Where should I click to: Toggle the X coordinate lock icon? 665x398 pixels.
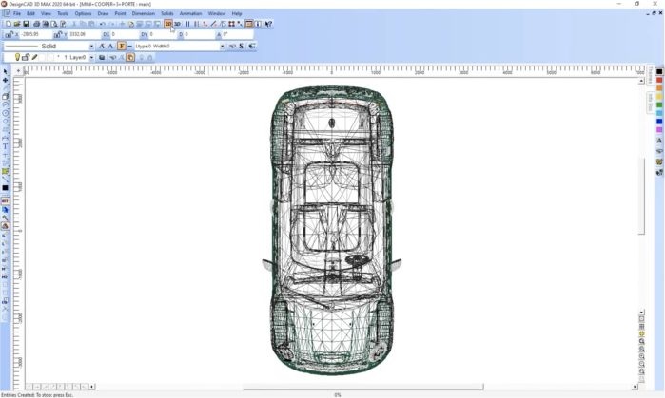coord(8,34)
